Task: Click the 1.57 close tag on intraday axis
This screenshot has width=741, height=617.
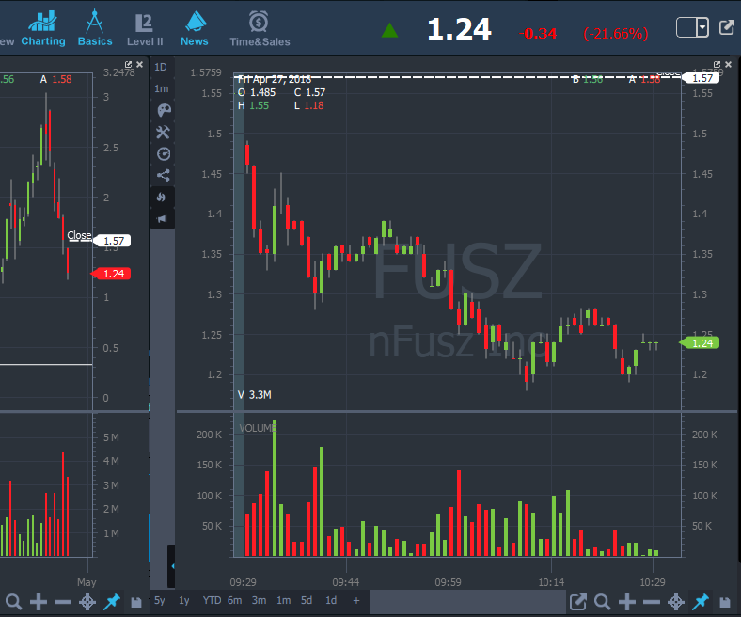Action: coord(702,78)
